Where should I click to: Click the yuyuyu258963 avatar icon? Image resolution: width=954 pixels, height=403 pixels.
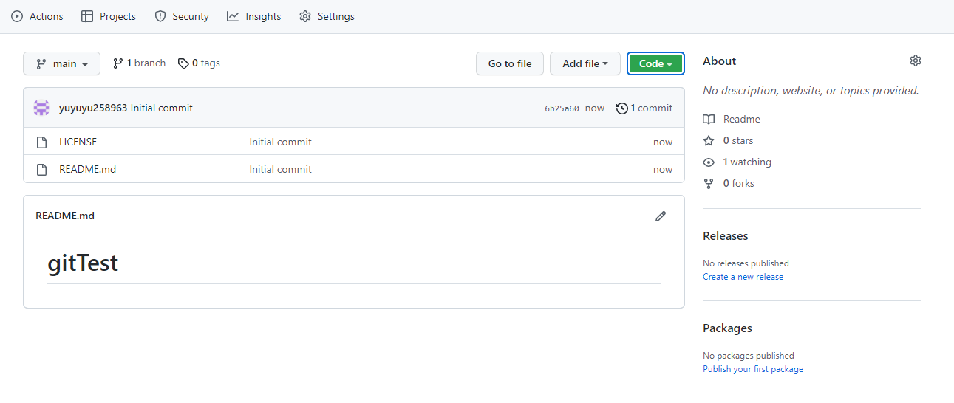pyautogui.click(x=41, y=108)
